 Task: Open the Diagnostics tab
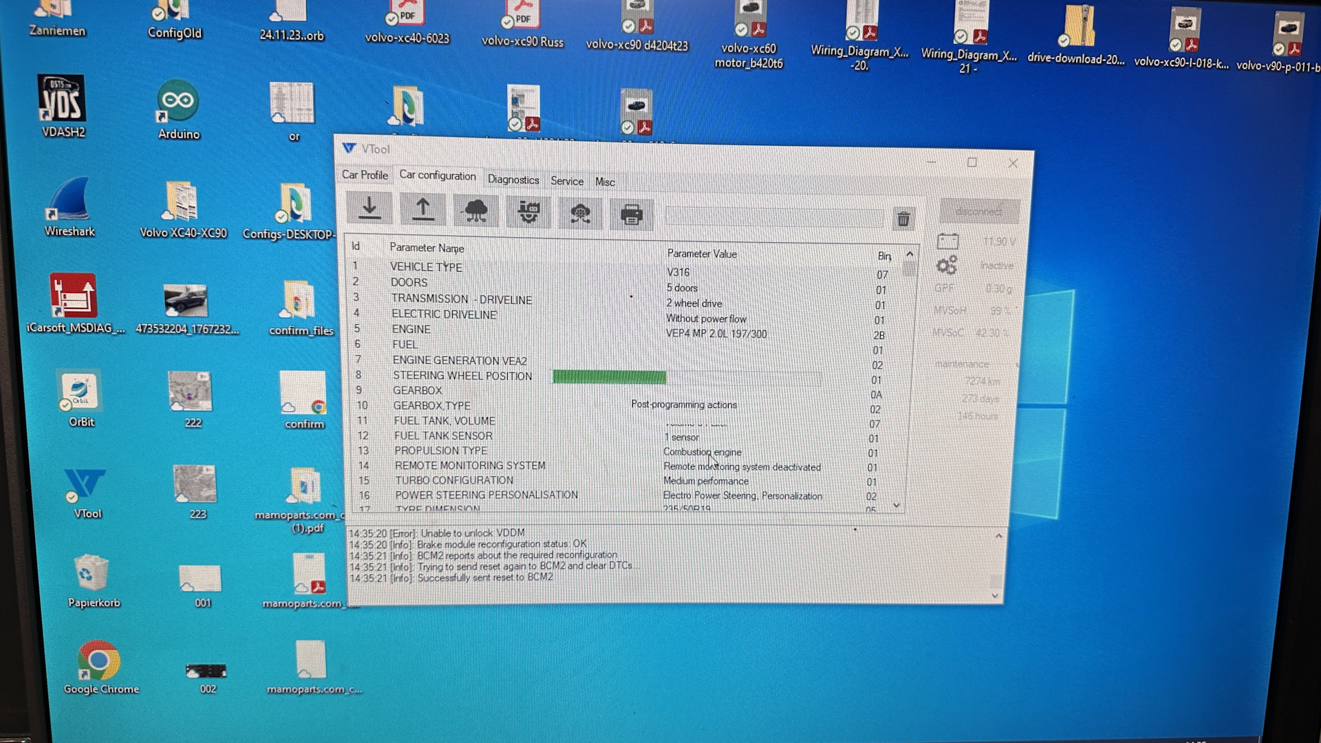tap(513, 180)
